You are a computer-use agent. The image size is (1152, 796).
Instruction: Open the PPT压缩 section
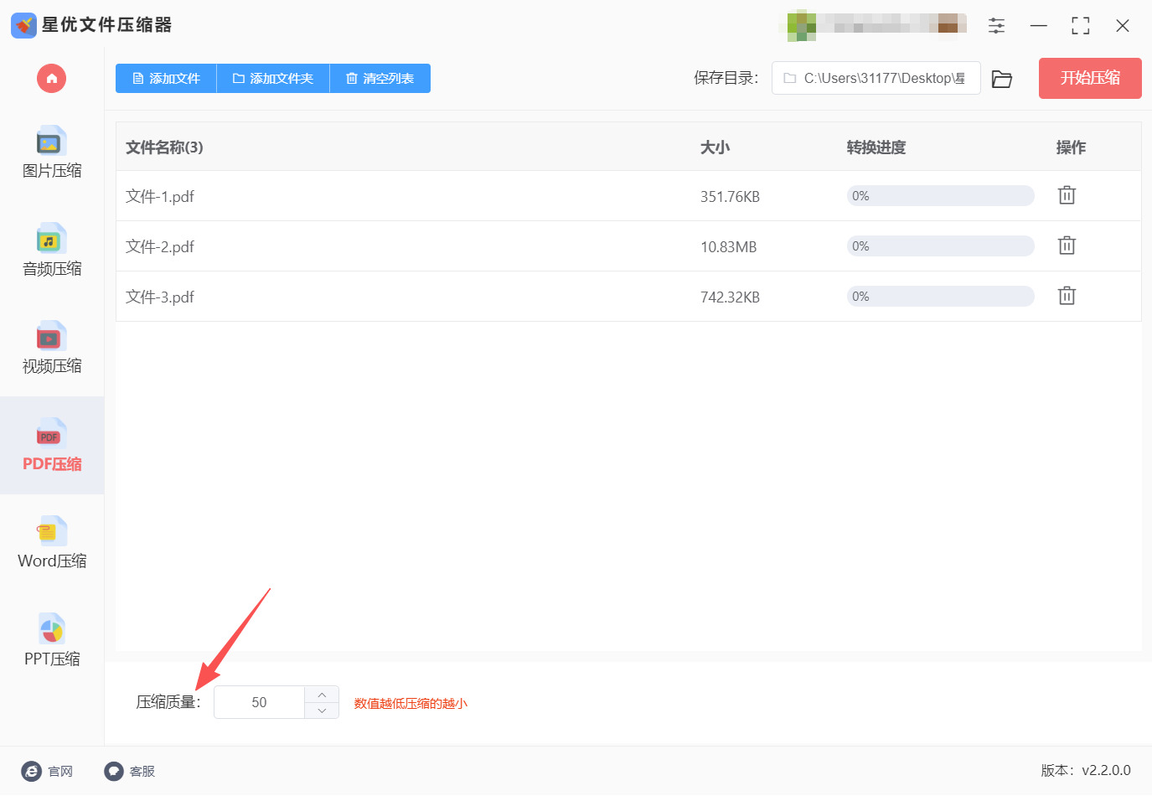(x=52, y=641)
